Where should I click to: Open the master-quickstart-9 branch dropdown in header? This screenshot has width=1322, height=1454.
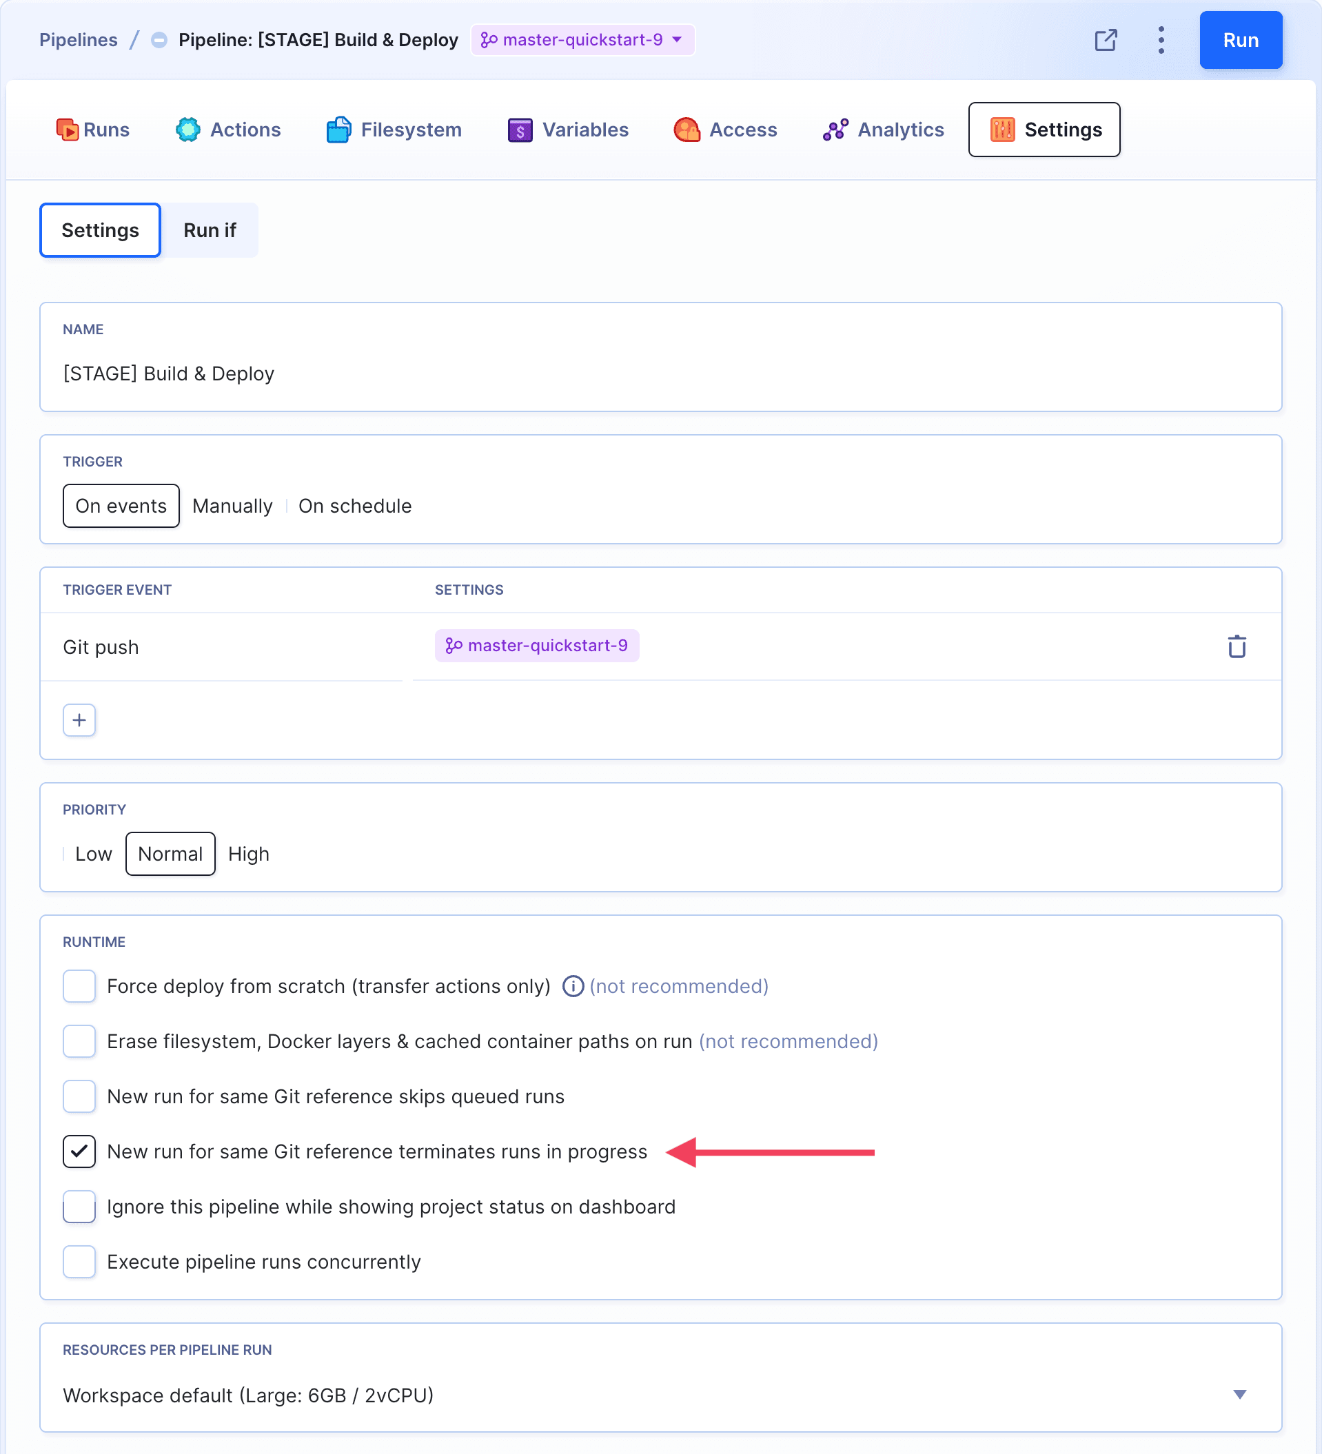click(582, 40)
